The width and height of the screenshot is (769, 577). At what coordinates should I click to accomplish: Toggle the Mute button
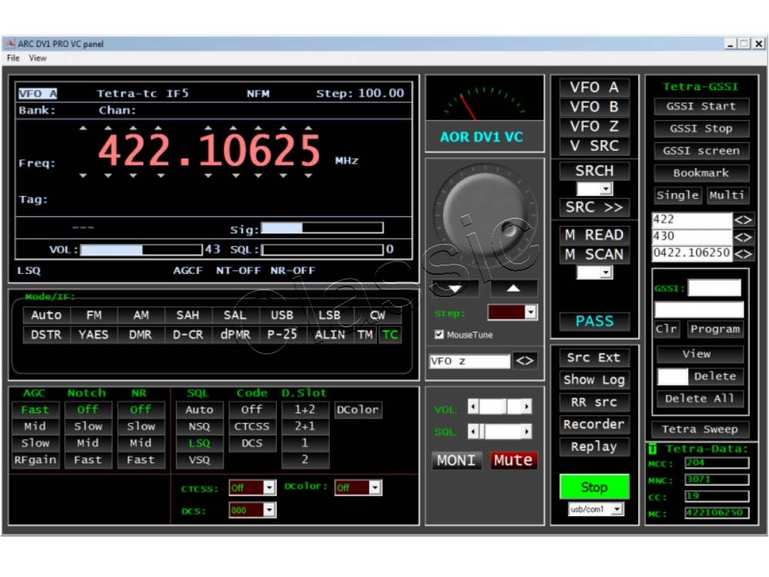[513, 460]
